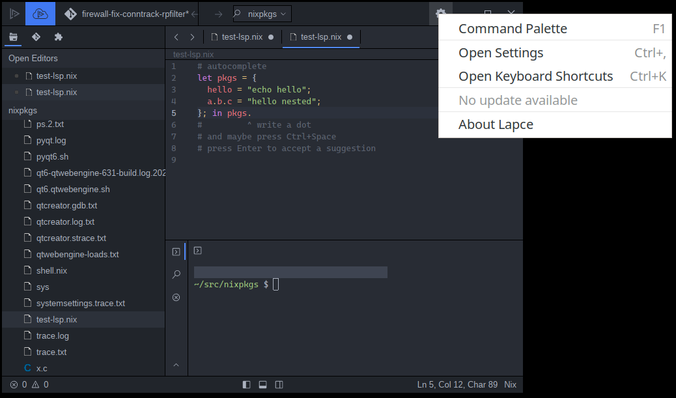
Task: Switch to the first test-lsp.nix tab
Action: pos(243,37)
